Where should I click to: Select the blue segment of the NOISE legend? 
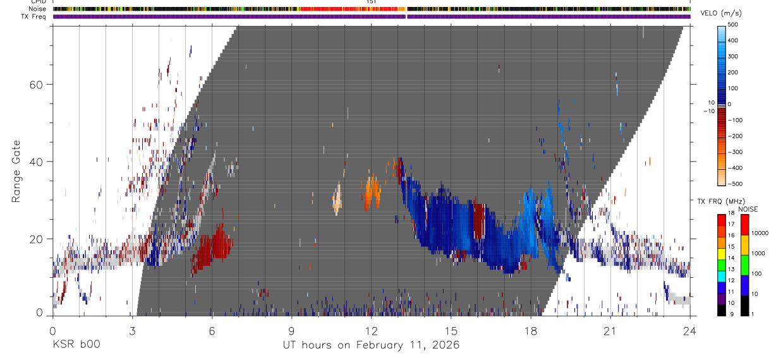coord(744,285)
